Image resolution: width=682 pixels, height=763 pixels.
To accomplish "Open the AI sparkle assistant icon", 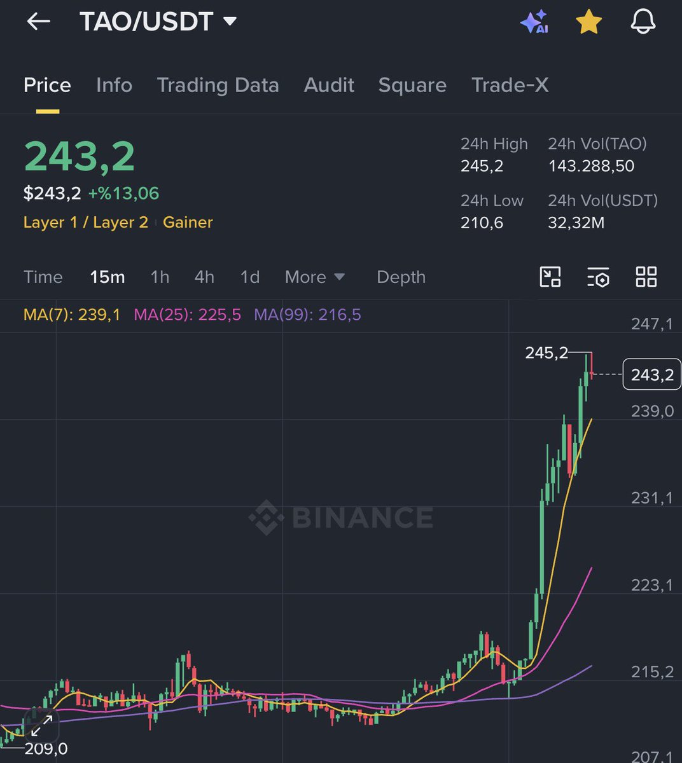I will pos(534,22).
